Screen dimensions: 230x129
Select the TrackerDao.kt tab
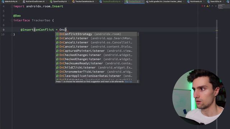tap(134, 1)
